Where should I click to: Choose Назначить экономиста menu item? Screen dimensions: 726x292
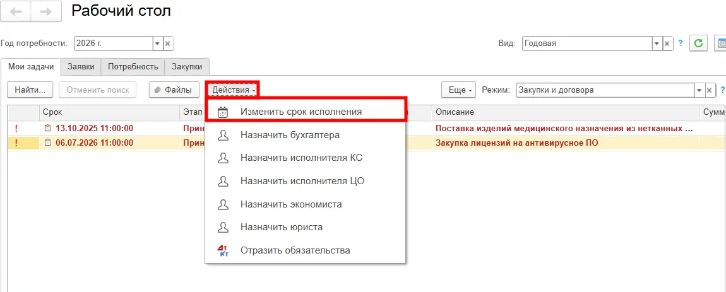pyautogui.click(x=306, y=204)
